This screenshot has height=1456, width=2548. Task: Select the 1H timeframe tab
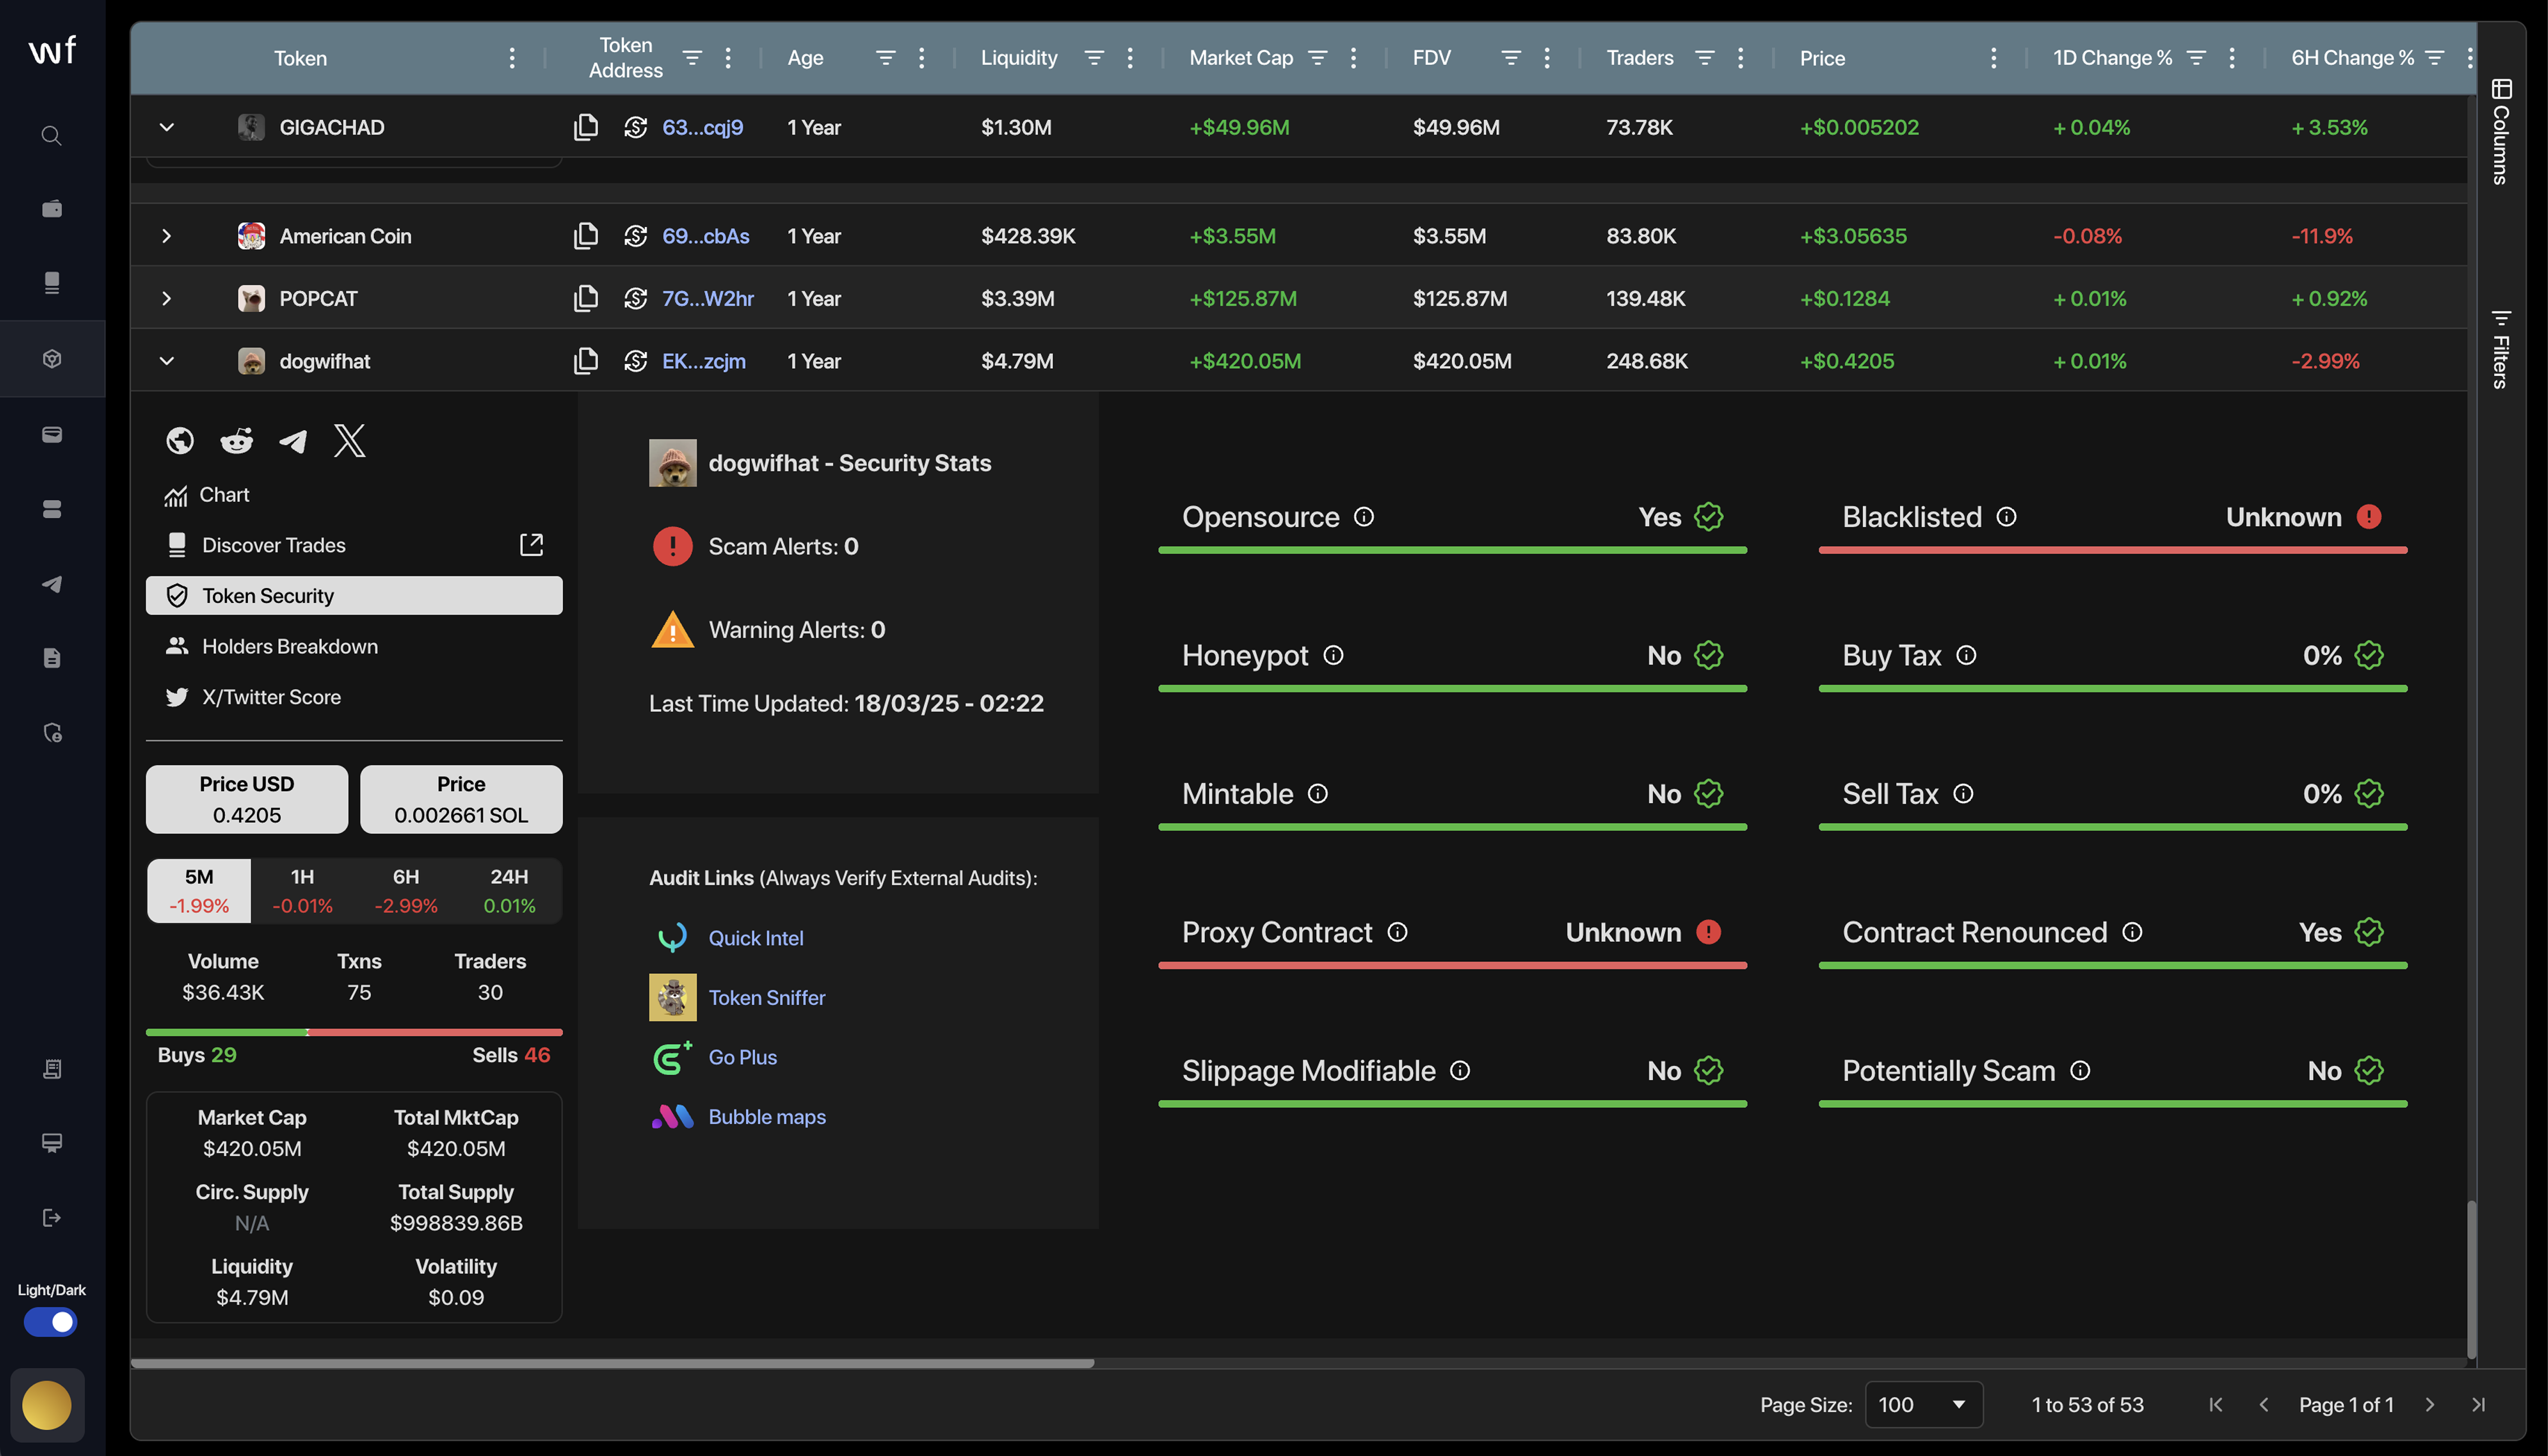302,890
